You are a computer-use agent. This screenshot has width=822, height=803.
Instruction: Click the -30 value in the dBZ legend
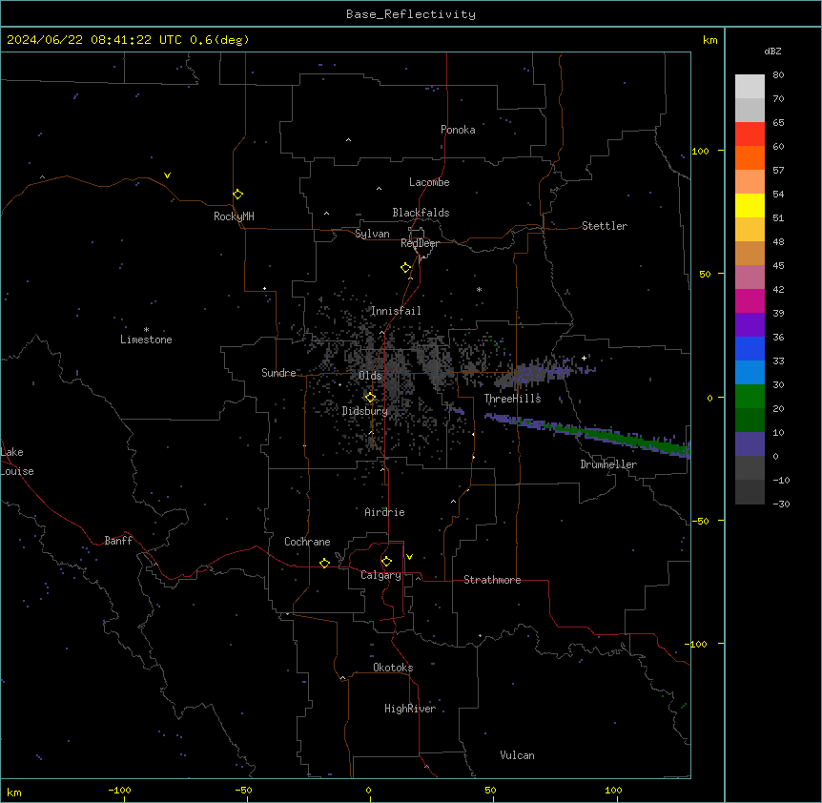pos(781,504)
